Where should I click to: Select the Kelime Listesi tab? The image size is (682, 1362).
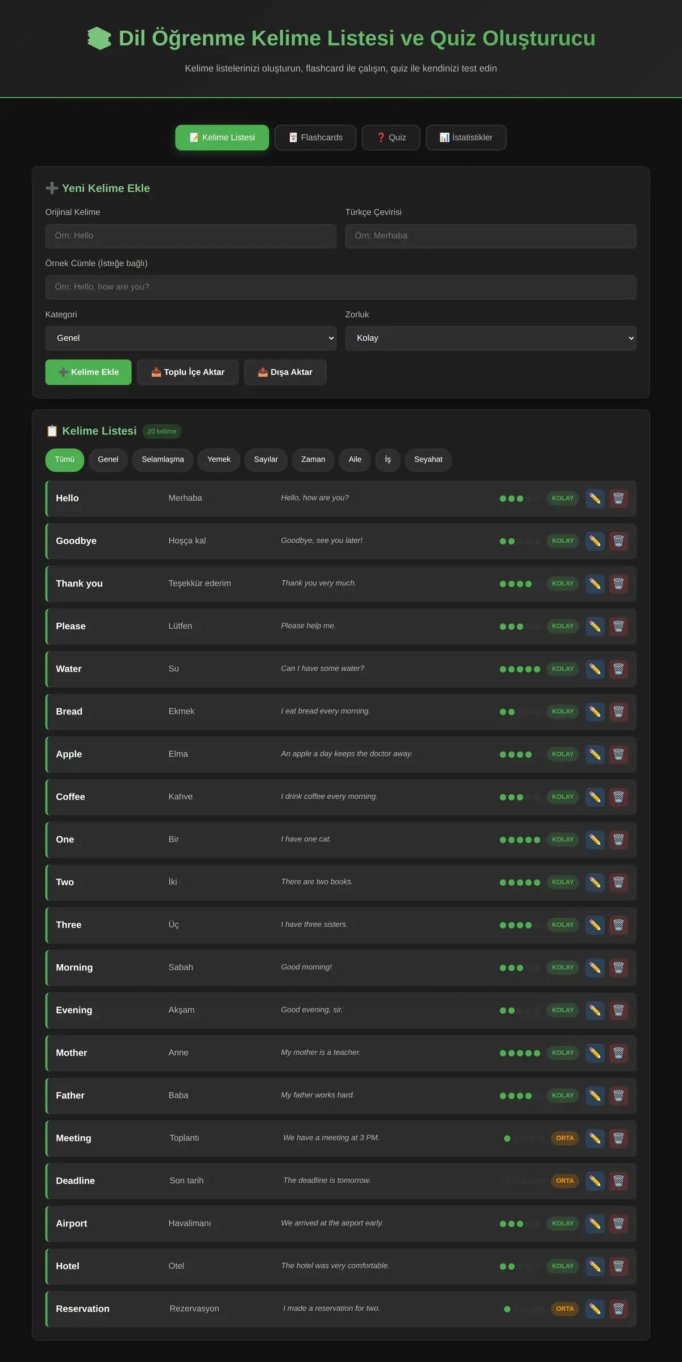(x=222, y=138)
